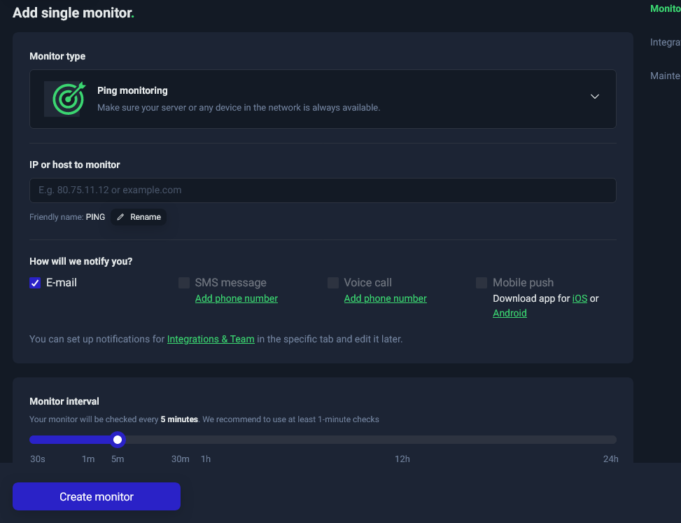This screenshot has width=681, height=523.
Task: Expand the Monitor type dropdown chevron
Action: [594, 97]
